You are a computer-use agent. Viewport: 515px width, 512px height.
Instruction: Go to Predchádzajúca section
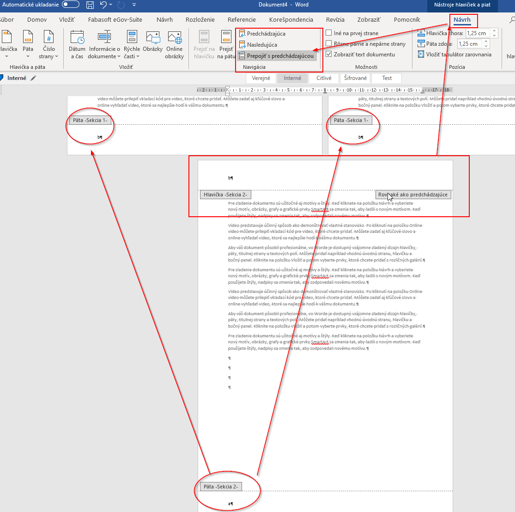pyautogui.click(x=262, y=34)
